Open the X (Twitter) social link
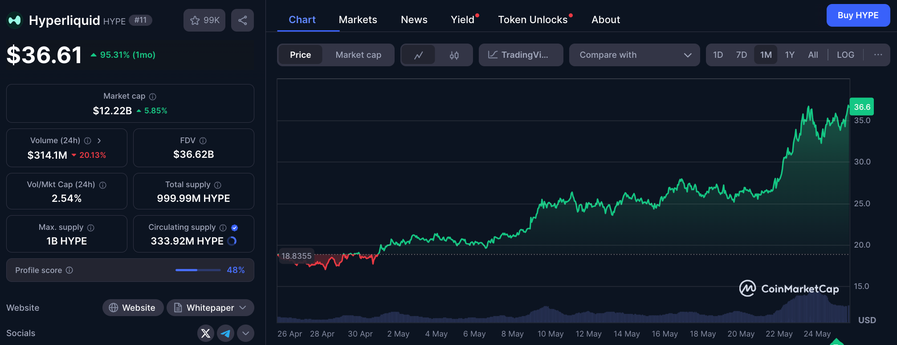897x345 pixels. pos(206,333)
